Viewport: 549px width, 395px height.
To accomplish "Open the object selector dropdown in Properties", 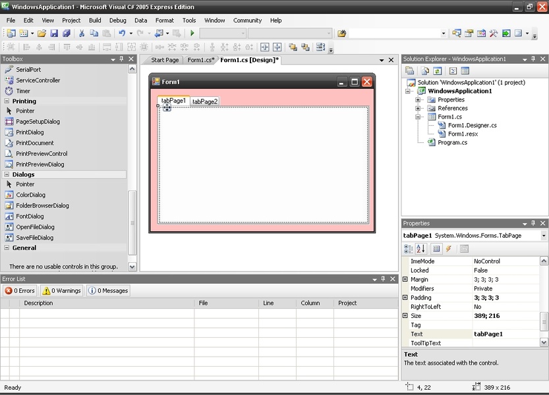I will [x=544, y=236].
